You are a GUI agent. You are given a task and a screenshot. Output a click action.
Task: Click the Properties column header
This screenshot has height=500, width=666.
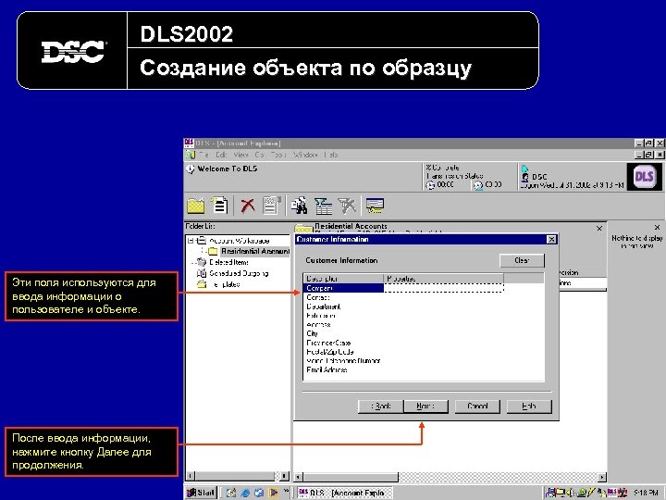pyautogui.click(x=444, y=279)
